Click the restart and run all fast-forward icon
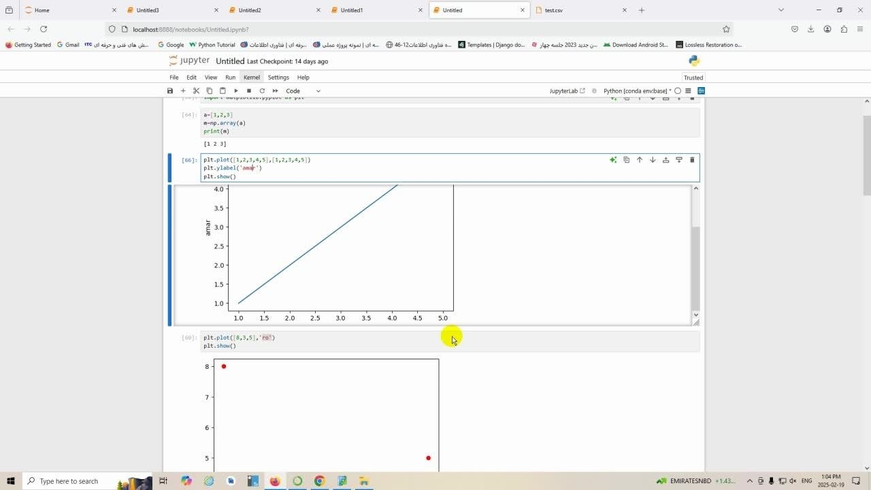Viewport: 871px width, 490px height. point(276,91)
